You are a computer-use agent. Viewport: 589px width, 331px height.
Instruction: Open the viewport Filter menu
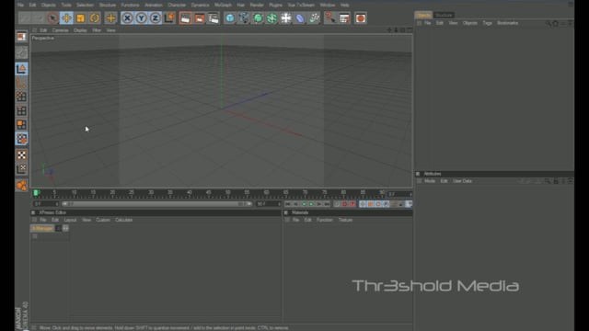pyautogui.click(x=97, y=30)
